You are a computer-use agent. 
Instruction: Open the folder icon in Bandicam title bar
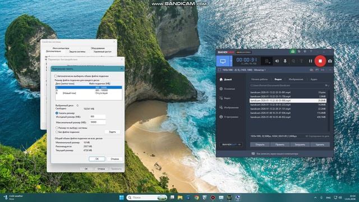pos(299,52)
